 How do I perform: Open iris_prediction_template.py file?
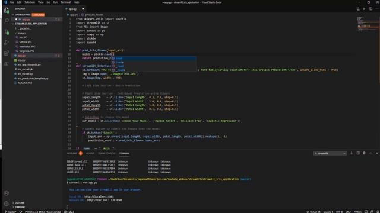tap(33, 78)
